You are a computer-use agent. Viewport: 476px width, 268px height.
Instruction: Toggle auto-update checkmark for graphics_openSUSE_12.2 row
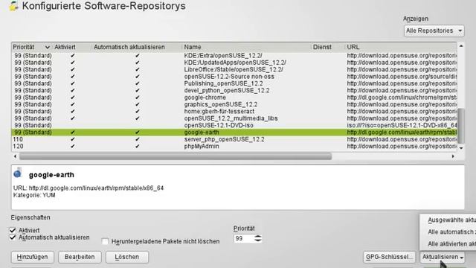click(x=137, y=104)
